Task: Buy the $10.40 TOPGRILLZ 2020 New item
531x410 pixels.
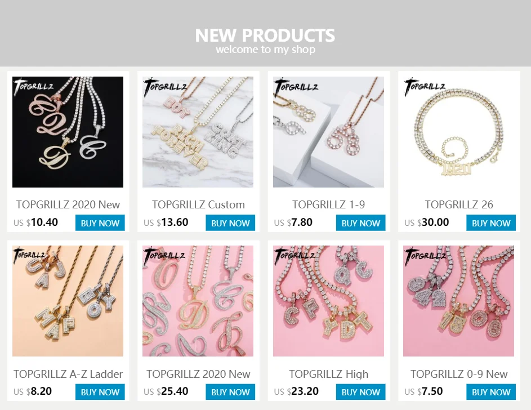Action: pos(100,223)
